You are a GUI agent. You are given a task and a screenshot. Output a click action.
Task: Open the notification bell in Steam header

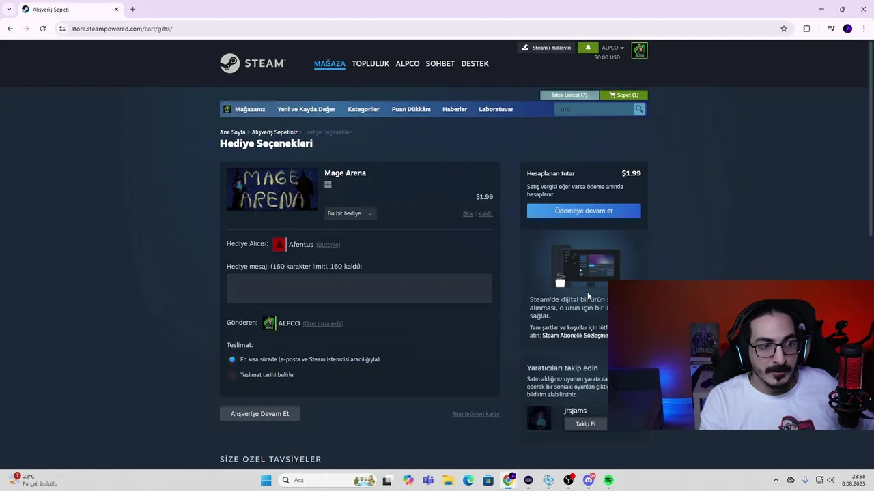coord(588,48)
